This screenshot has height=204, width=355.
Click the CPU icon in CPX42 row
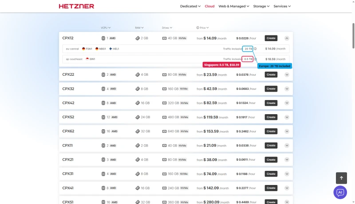[103, 103]
